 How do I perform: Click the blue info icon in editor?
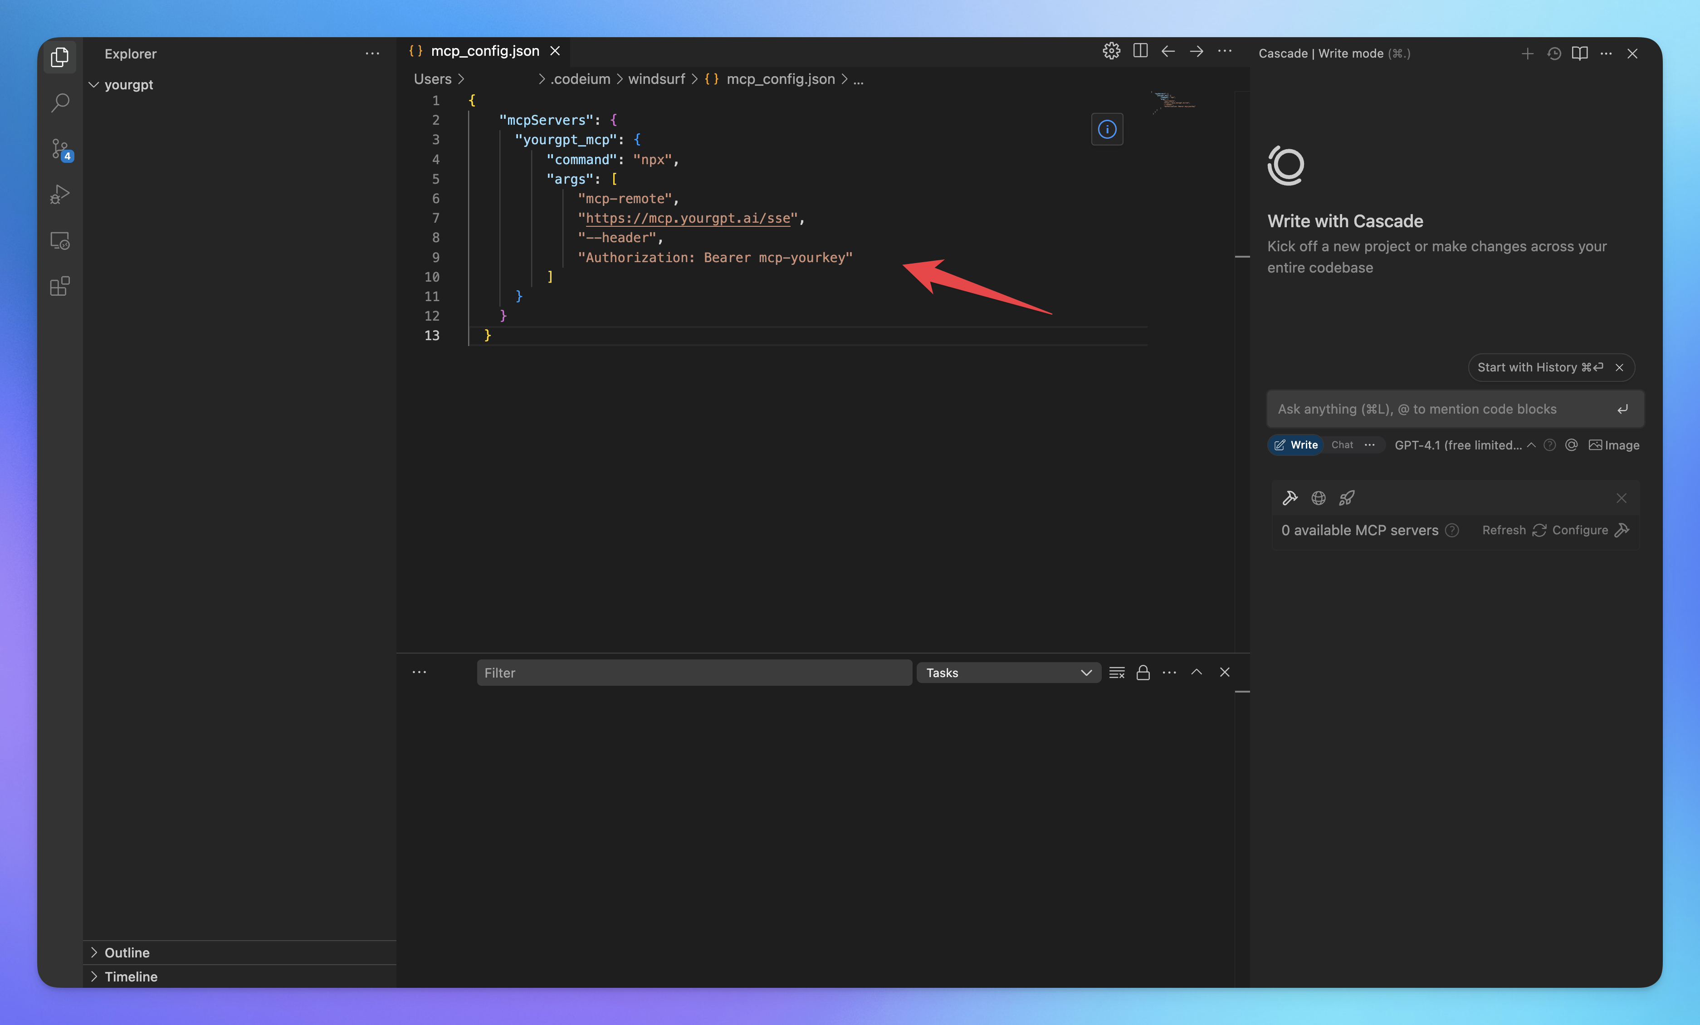[1107, 129]
